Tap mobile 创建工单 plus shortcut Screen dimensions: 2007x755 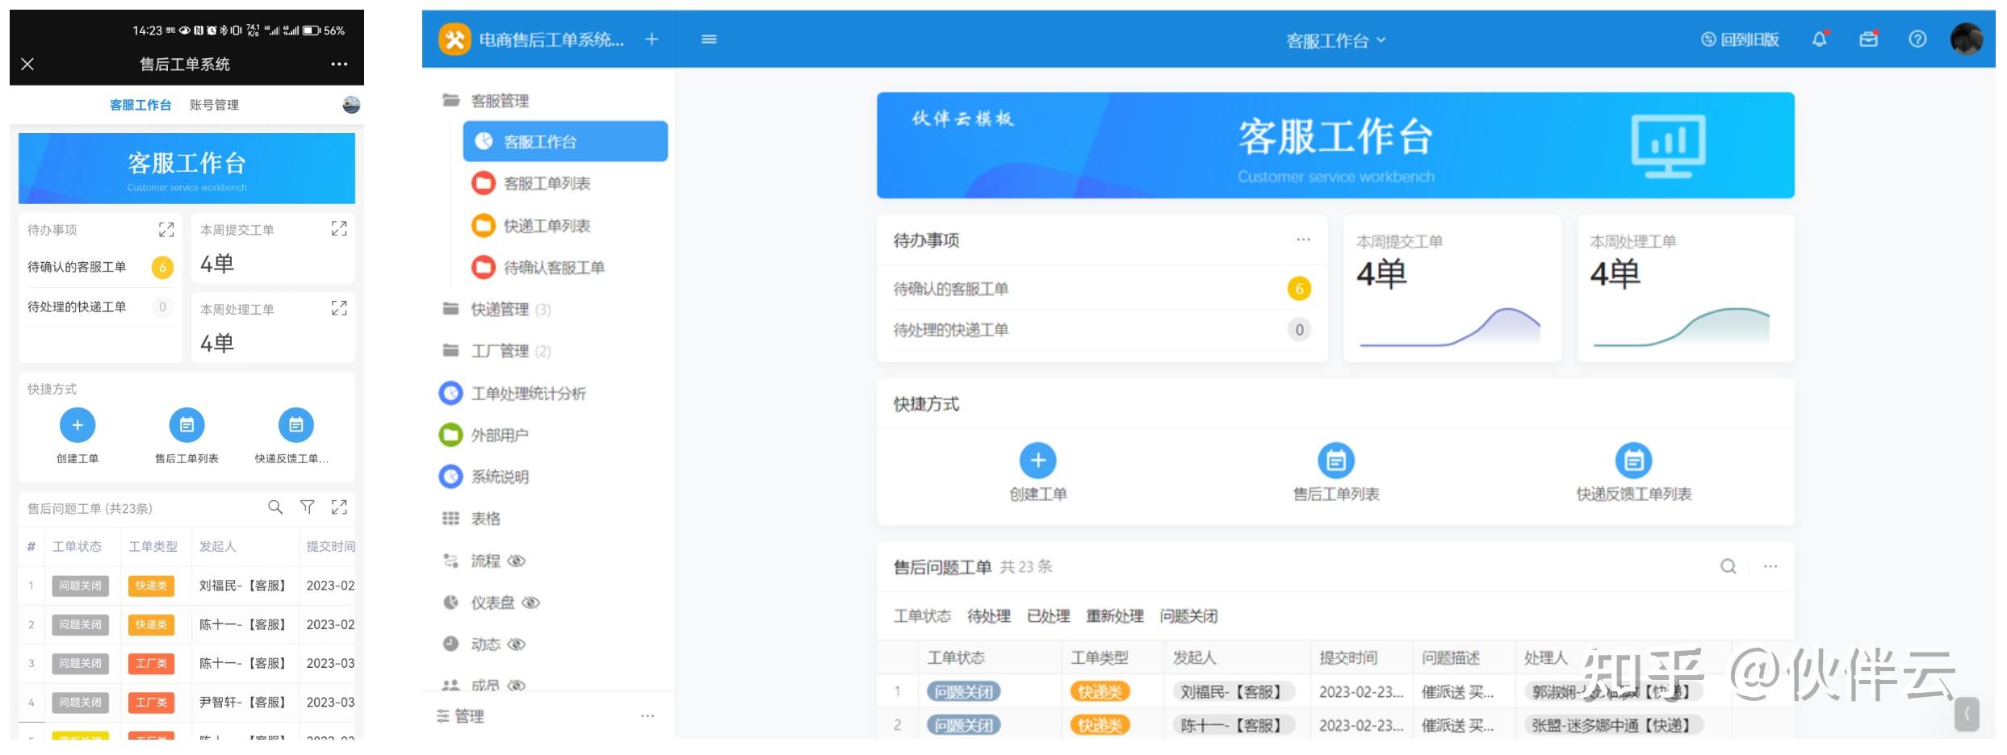pyautogui.click(x=78, y=425)
